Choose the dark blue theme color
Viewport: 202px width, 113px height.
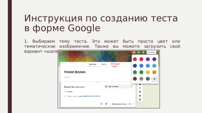tap(135, 66)
